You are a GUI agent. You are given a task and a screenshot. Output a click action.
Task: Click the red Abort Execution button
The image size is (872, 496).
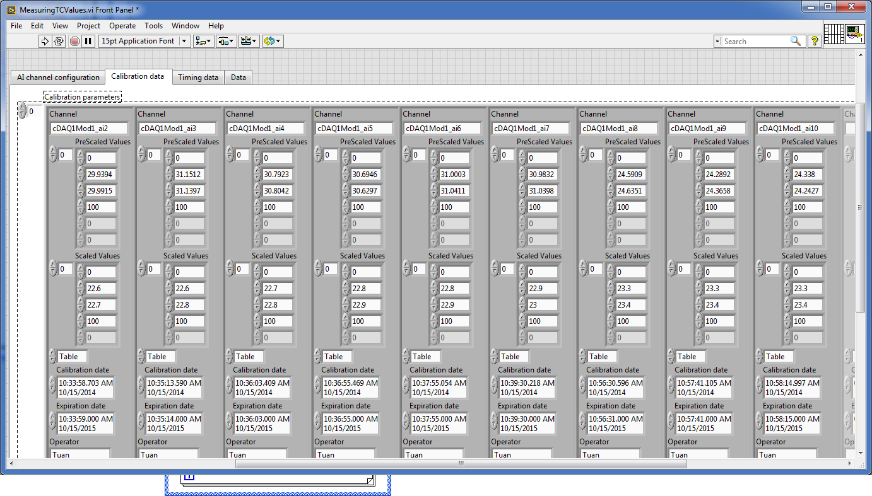[x=74, y=41]
